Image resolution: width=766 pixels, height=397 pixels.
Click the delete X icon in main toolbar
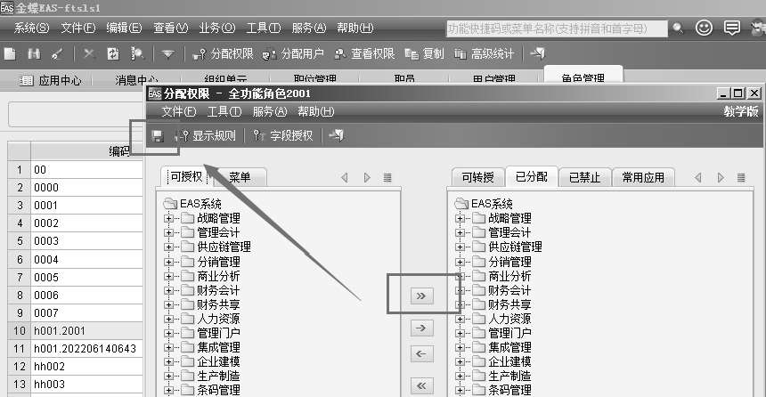click(x=88, y=53)
